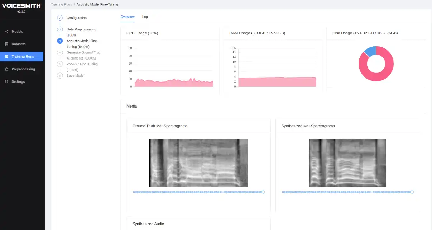Click the Settings gear icon
432x230 pixels.
6,82
